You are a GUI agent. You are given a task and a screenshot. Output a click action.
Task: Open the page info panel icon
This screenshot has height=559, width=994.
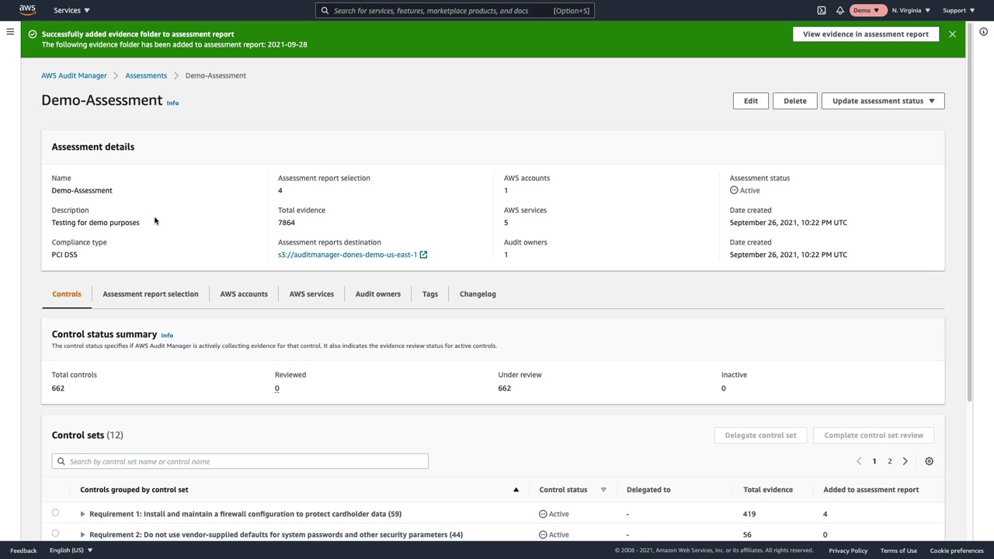coord(983,32)
